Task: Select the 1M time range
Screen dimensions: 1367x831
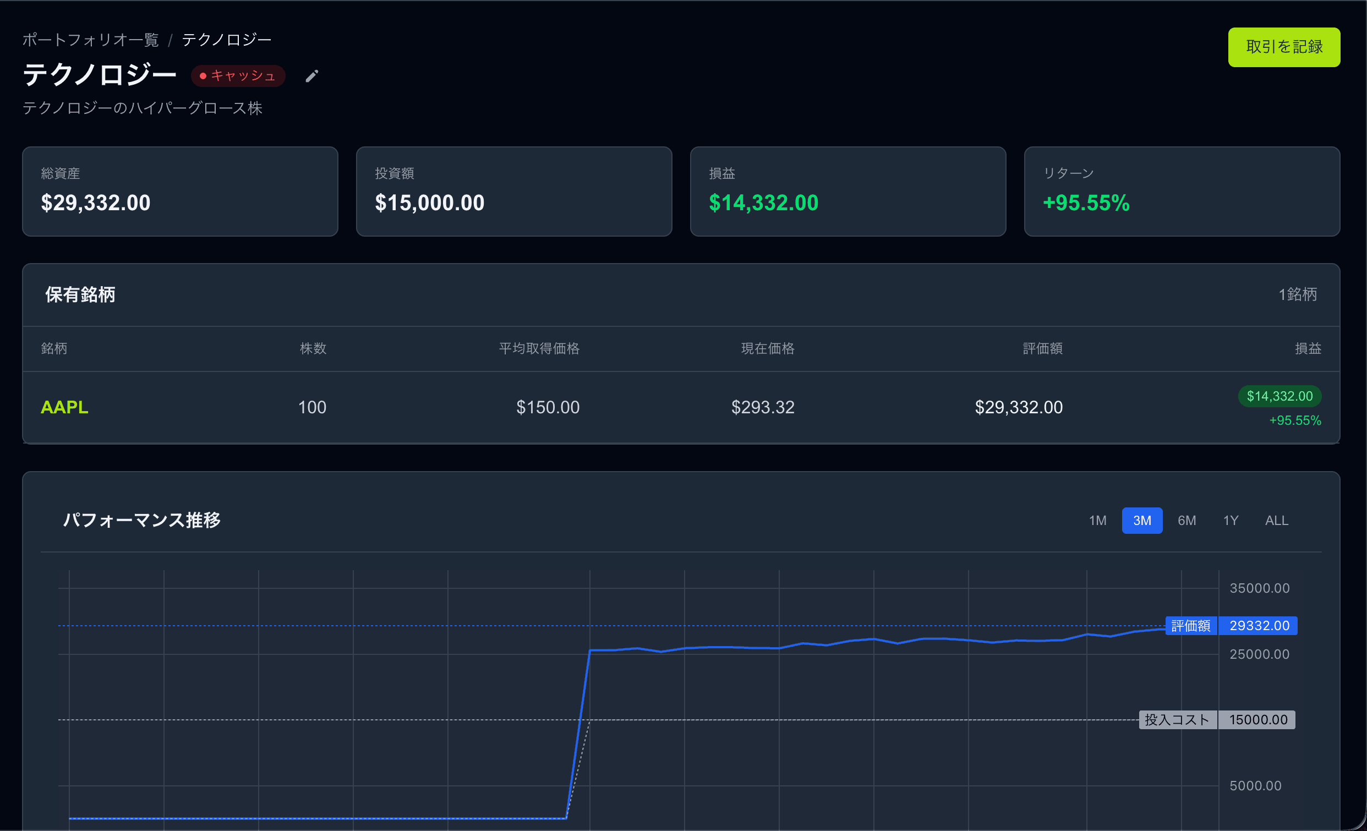Action: click(x=1097, y=521)
